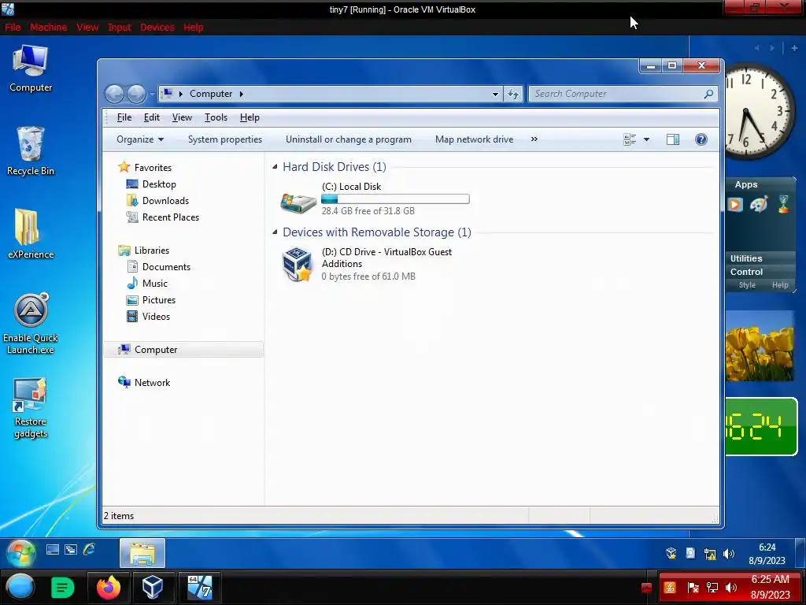Click the search magnifier icon
Viewport: 806px width, 605px height.
[708, 94]
